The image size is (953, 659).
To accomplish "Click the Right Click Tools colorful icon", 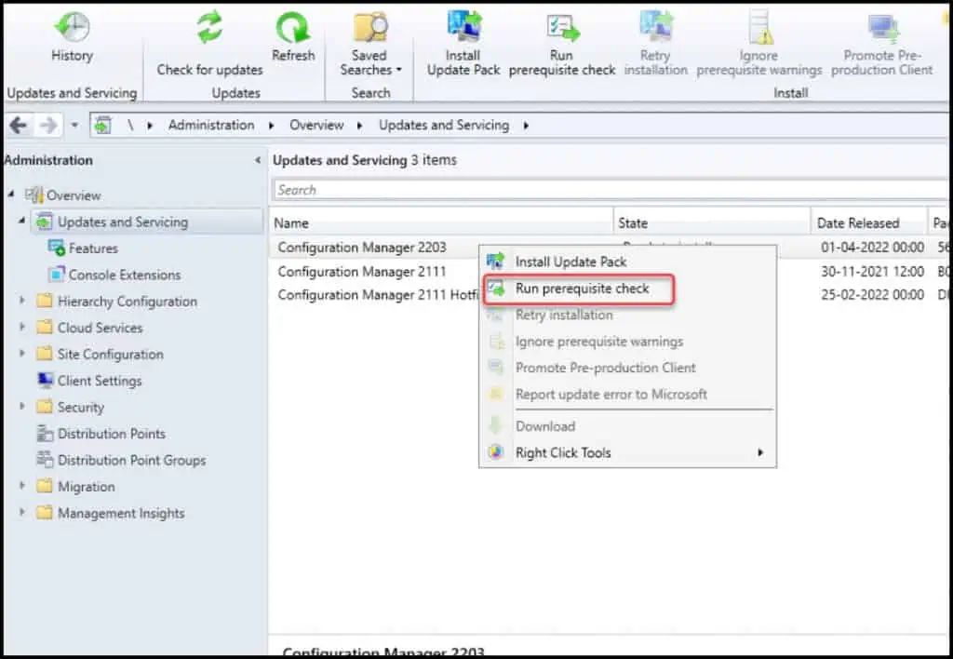I will pos(496,452).
